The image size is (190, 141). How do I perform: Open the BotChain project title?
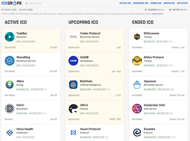click(86, 81)
